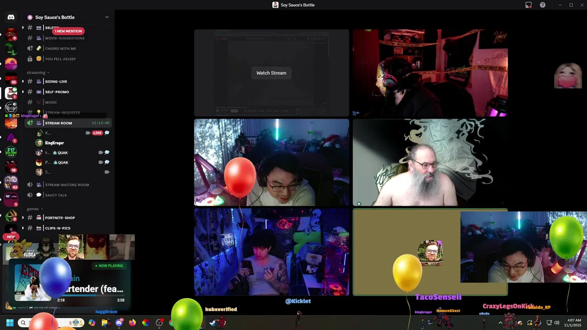Open Discord taskbar icon
587x330 pixels.
pos(119,323)
